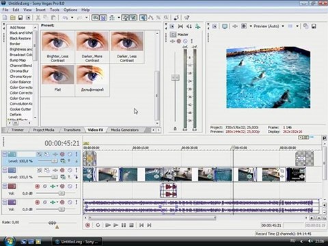328x246 pixels.
Task: Open the Tools menu
Action: [x=55, y=10]
